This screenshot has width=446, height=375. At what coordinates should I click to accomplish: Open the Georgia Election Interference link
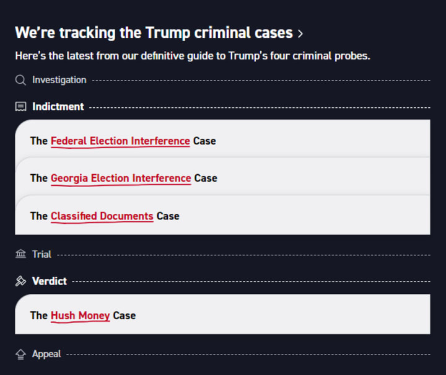pyautogui.click(x=121, y=178)
